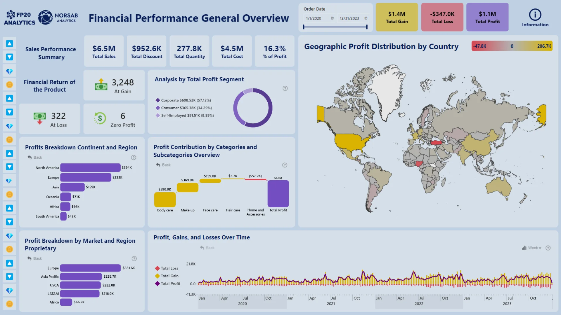Screen dimensions: 561x315
Task: Click the At Gain money icon
Action: tap(101, 84)
